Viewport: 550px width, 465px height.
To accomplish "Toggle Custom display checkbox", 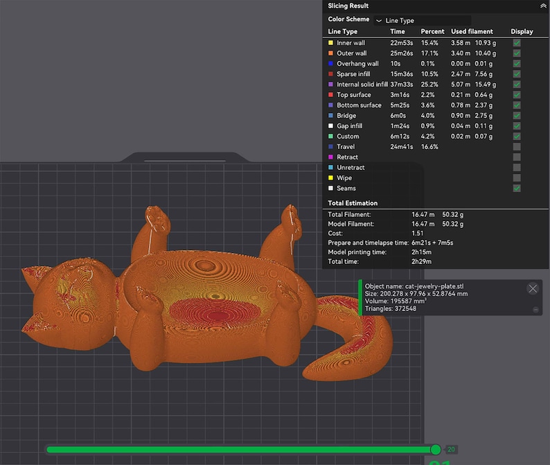I will [x=517, y=136].
